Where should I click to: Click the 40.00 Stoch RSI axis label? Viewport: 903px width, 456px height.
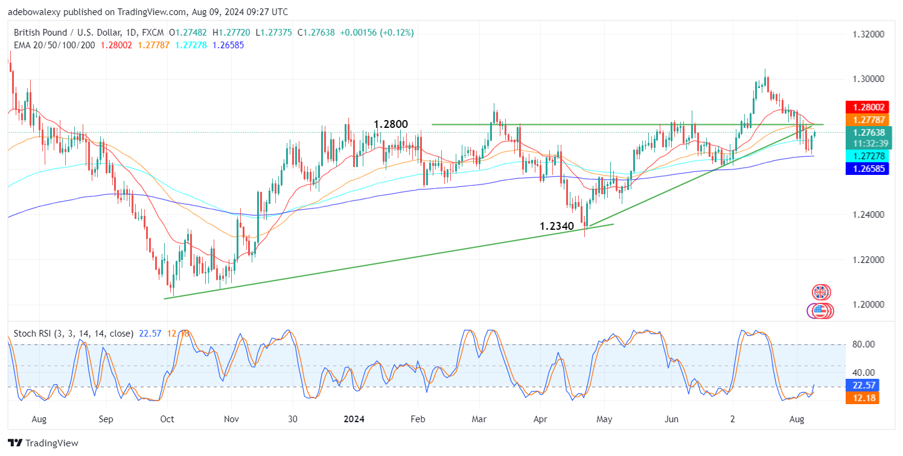[863, 373]
